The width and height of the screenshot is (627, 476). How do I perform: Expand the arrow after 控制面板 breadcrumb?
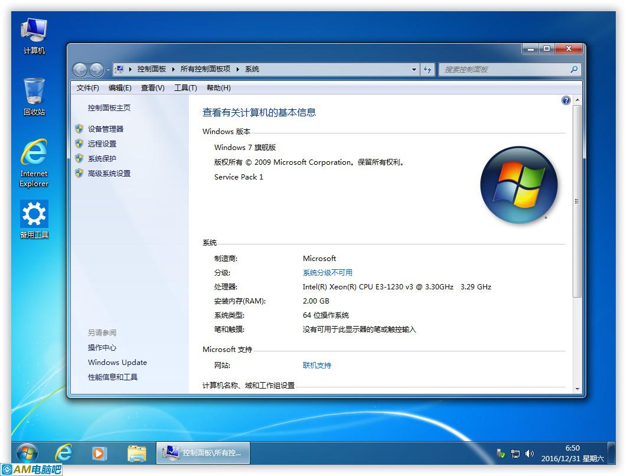point(174,69)
